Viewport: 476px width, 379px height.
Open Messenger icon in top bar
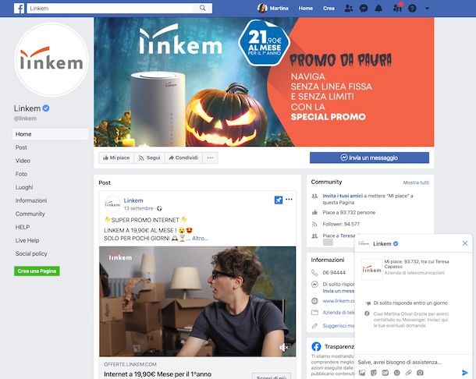click(364, 9)
